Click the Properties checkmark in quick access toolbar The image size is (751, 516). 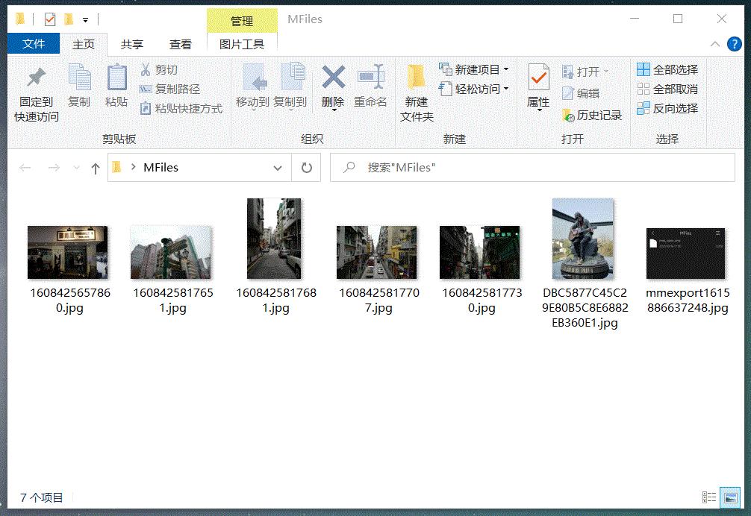(x=50, y=19)
